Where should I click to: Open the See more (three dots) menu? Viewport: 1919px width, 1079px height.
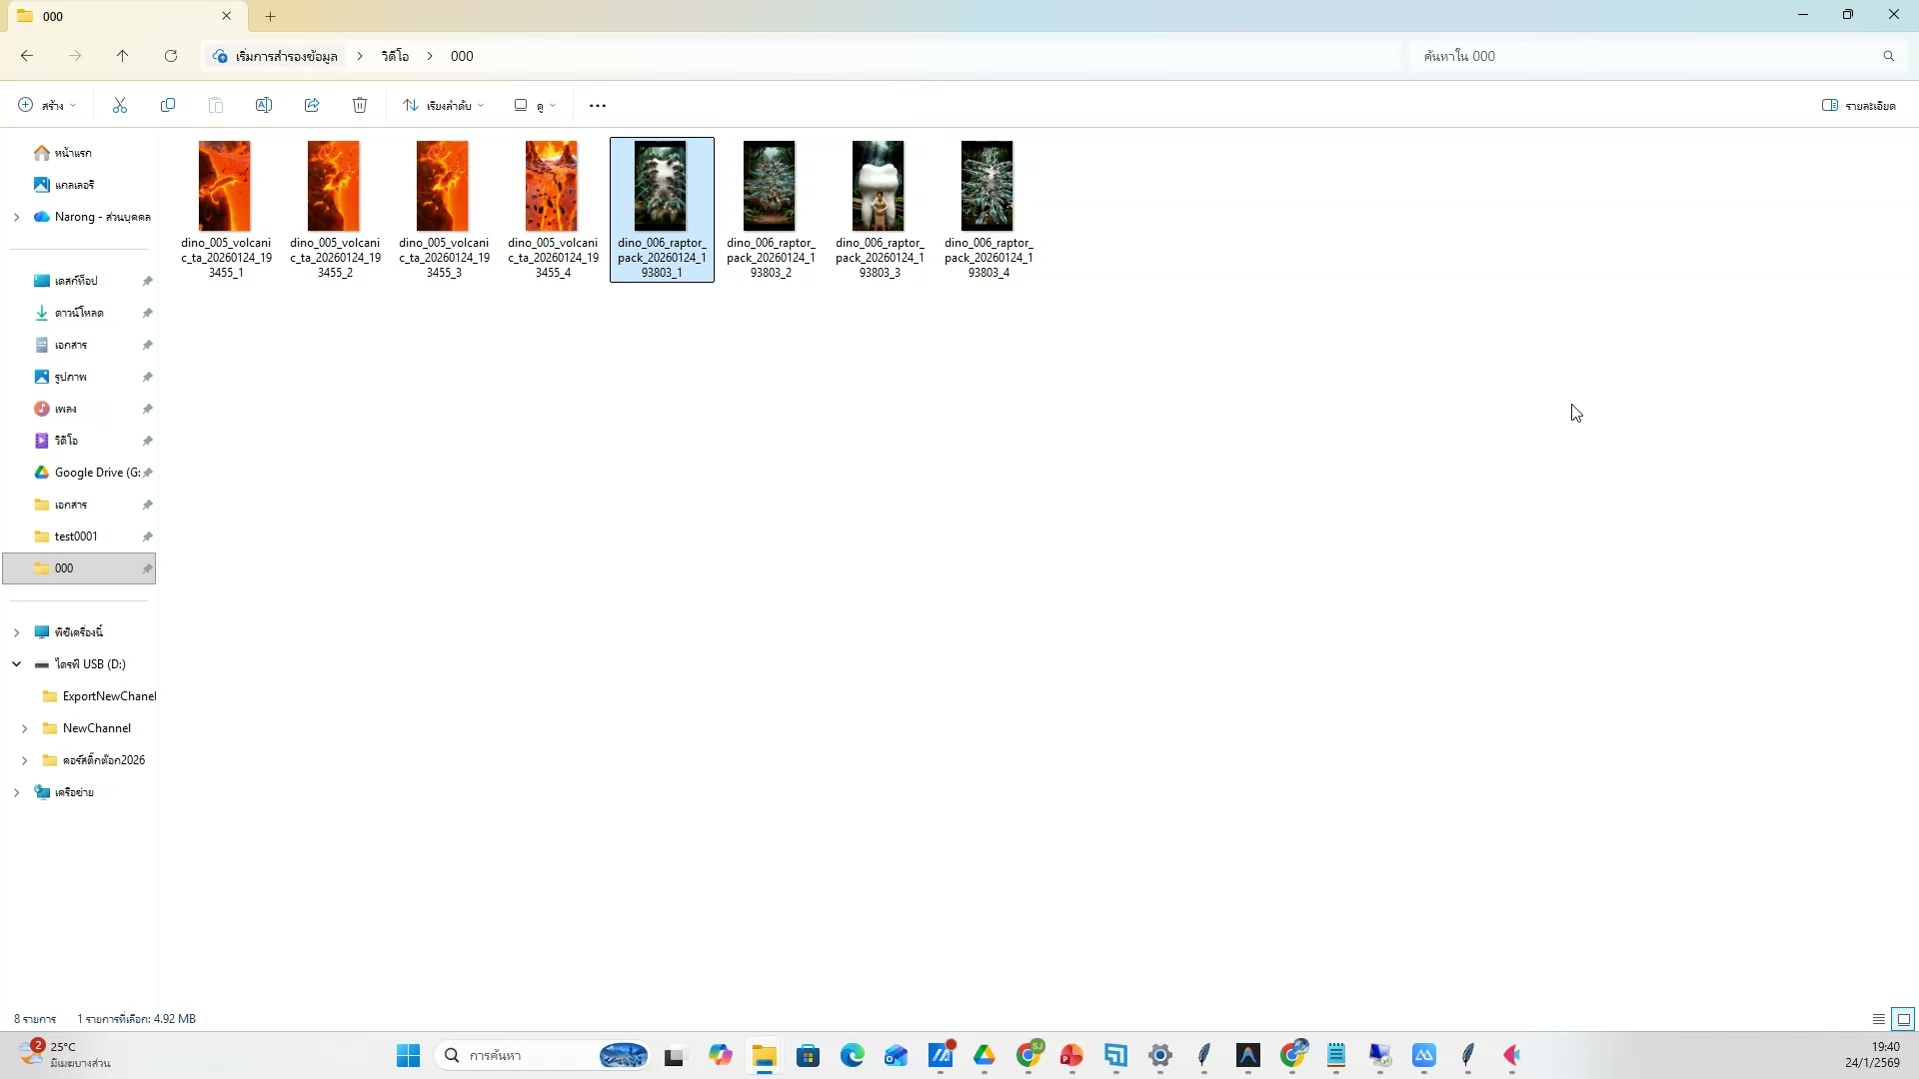[x=598, y=105]
